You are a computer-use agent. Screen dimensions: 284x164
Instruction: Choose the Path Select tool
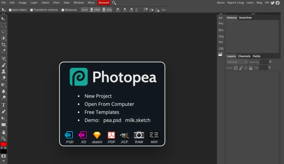click(3, 118)
